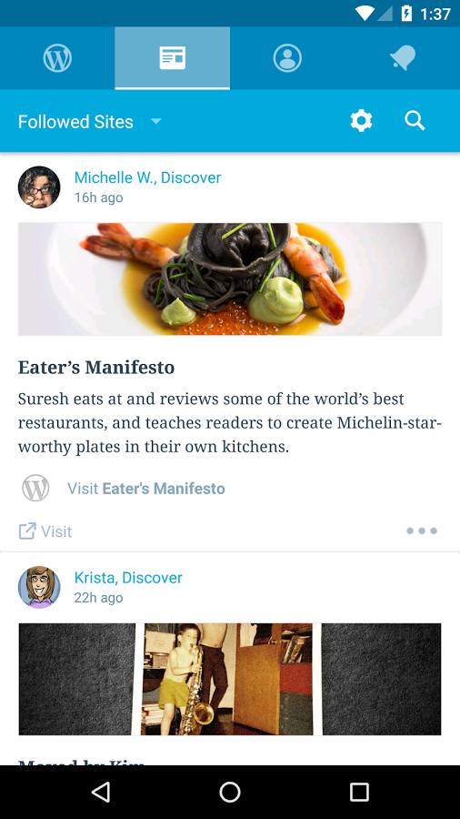
Task: Tap the search magnifier icon
Action: point(415,121)
